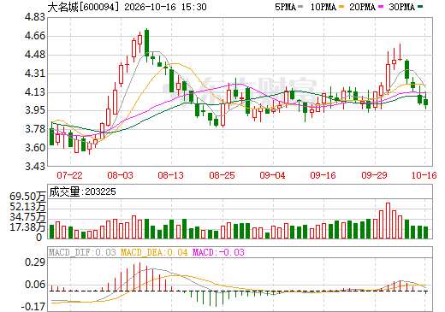Click the 17.38万 volume axis label
Viewport: 445px width, 312px height.
[27, 227]
